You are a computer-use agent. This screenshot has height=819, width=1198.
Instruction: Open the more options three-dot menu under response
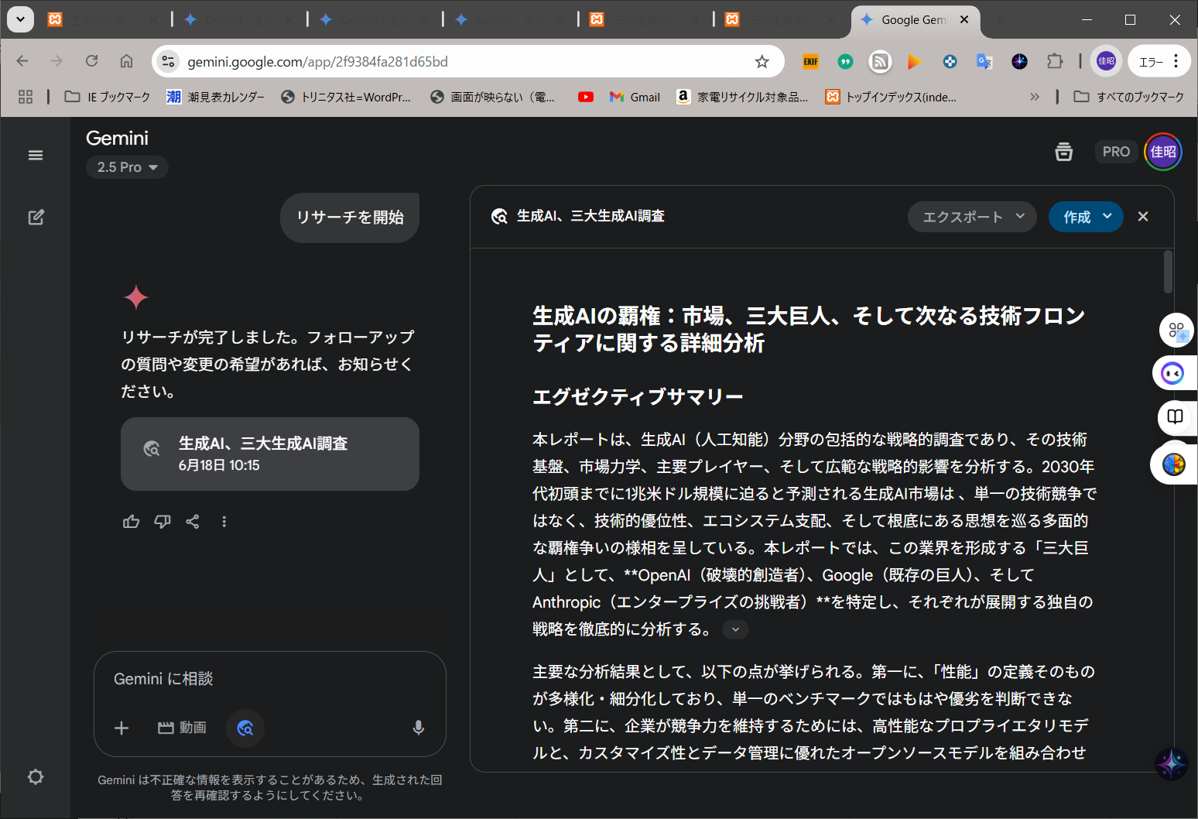pyautogui.click(x=224, y=522)
